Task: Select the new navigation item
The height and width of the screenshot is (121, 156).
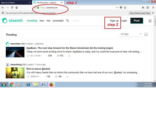Action: click(42, 21)
